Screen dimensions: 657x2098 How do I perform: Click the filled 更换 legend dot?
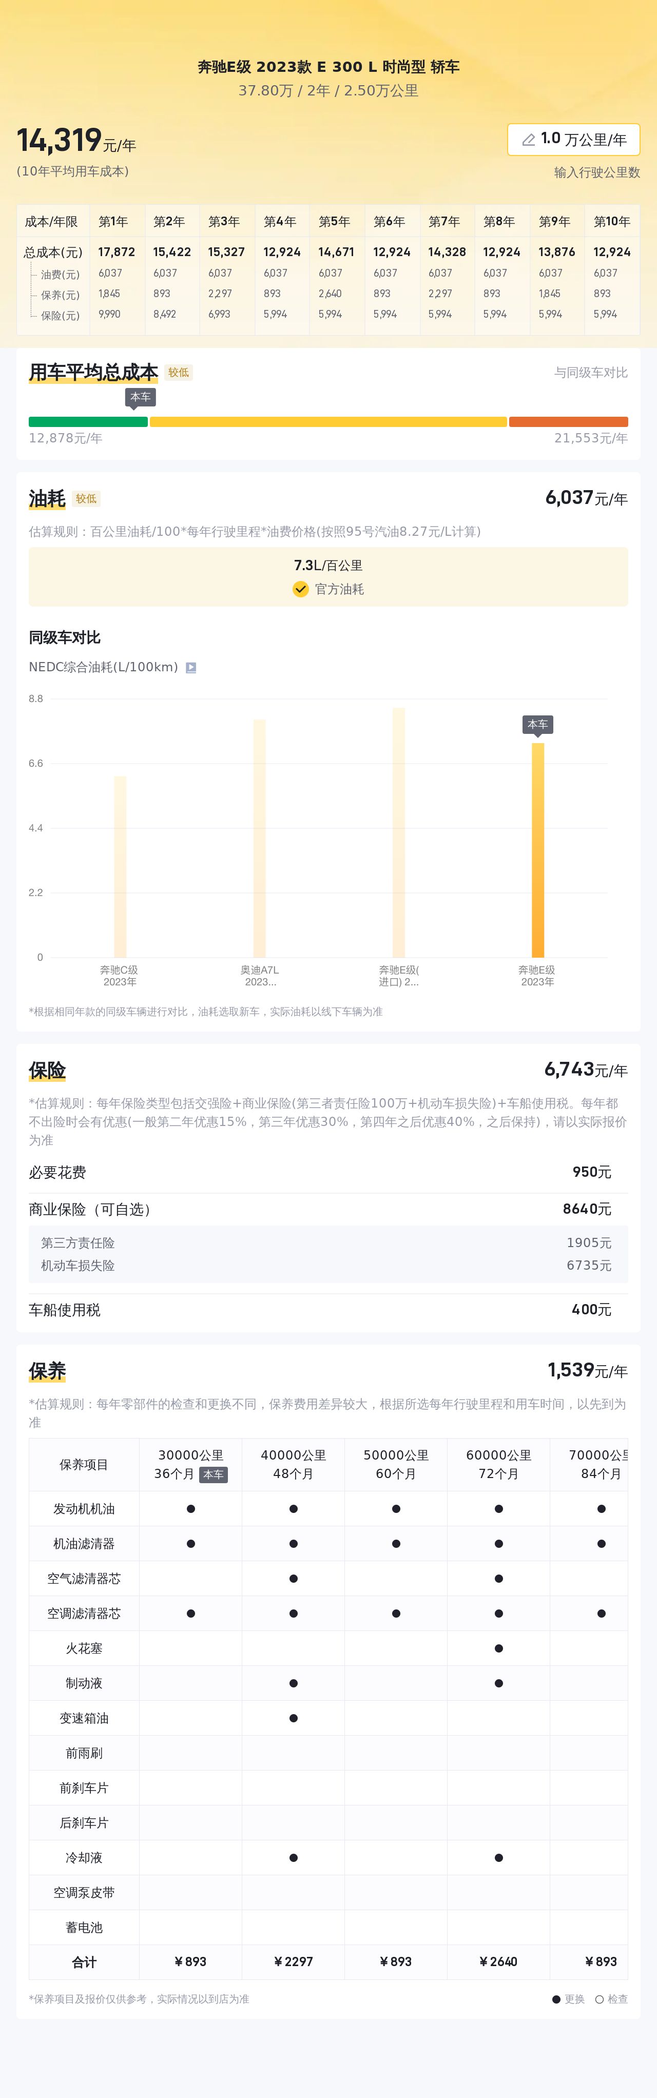click(556, 1999)
